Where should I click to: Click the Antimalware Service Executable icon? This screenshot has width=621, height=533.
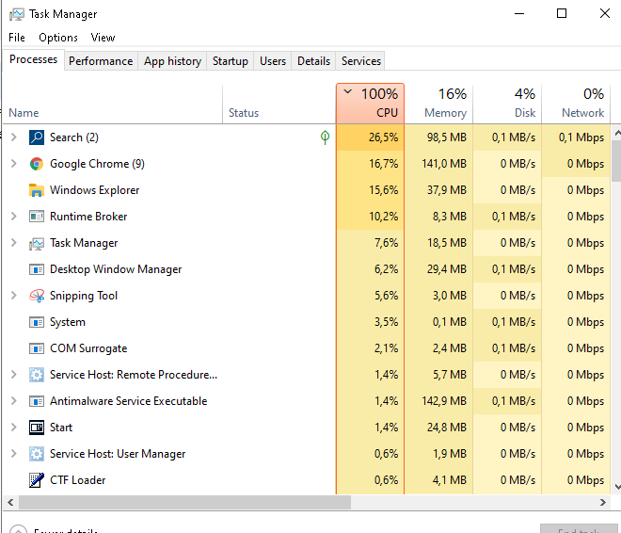point(37,401)
